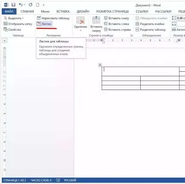Click the tab selector box beside ruler
Viewport: 185px width, 184px height.
[5, 41]
